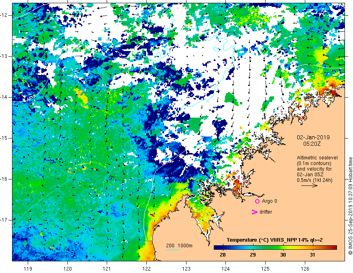Click the 'Altimetric sealevel' caption line
The height and width of the screenshot is (273, 353).
[x=317, y=158]
